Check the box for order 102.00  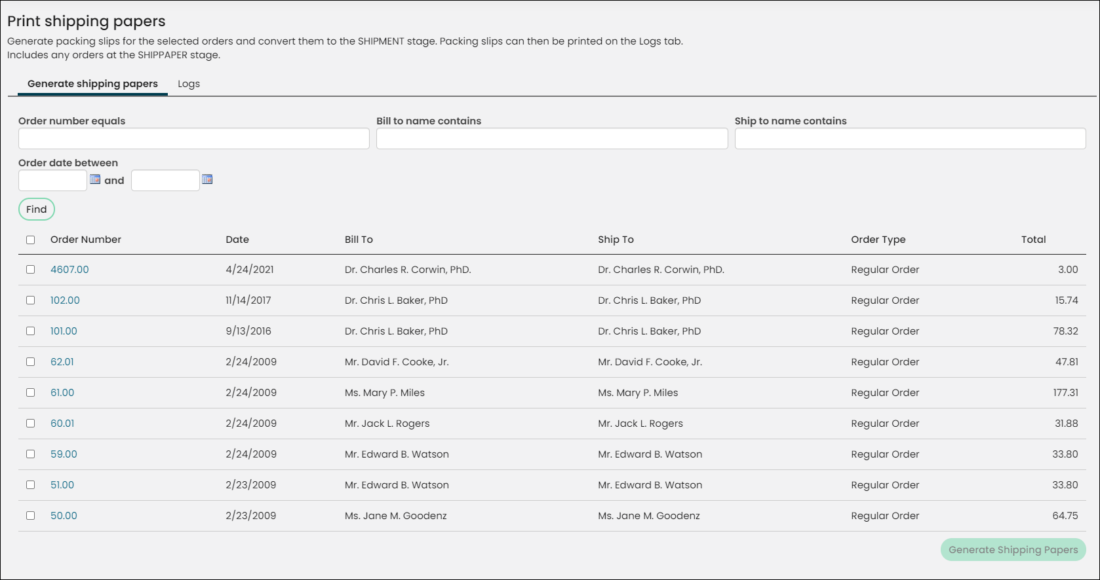point(31,300)
